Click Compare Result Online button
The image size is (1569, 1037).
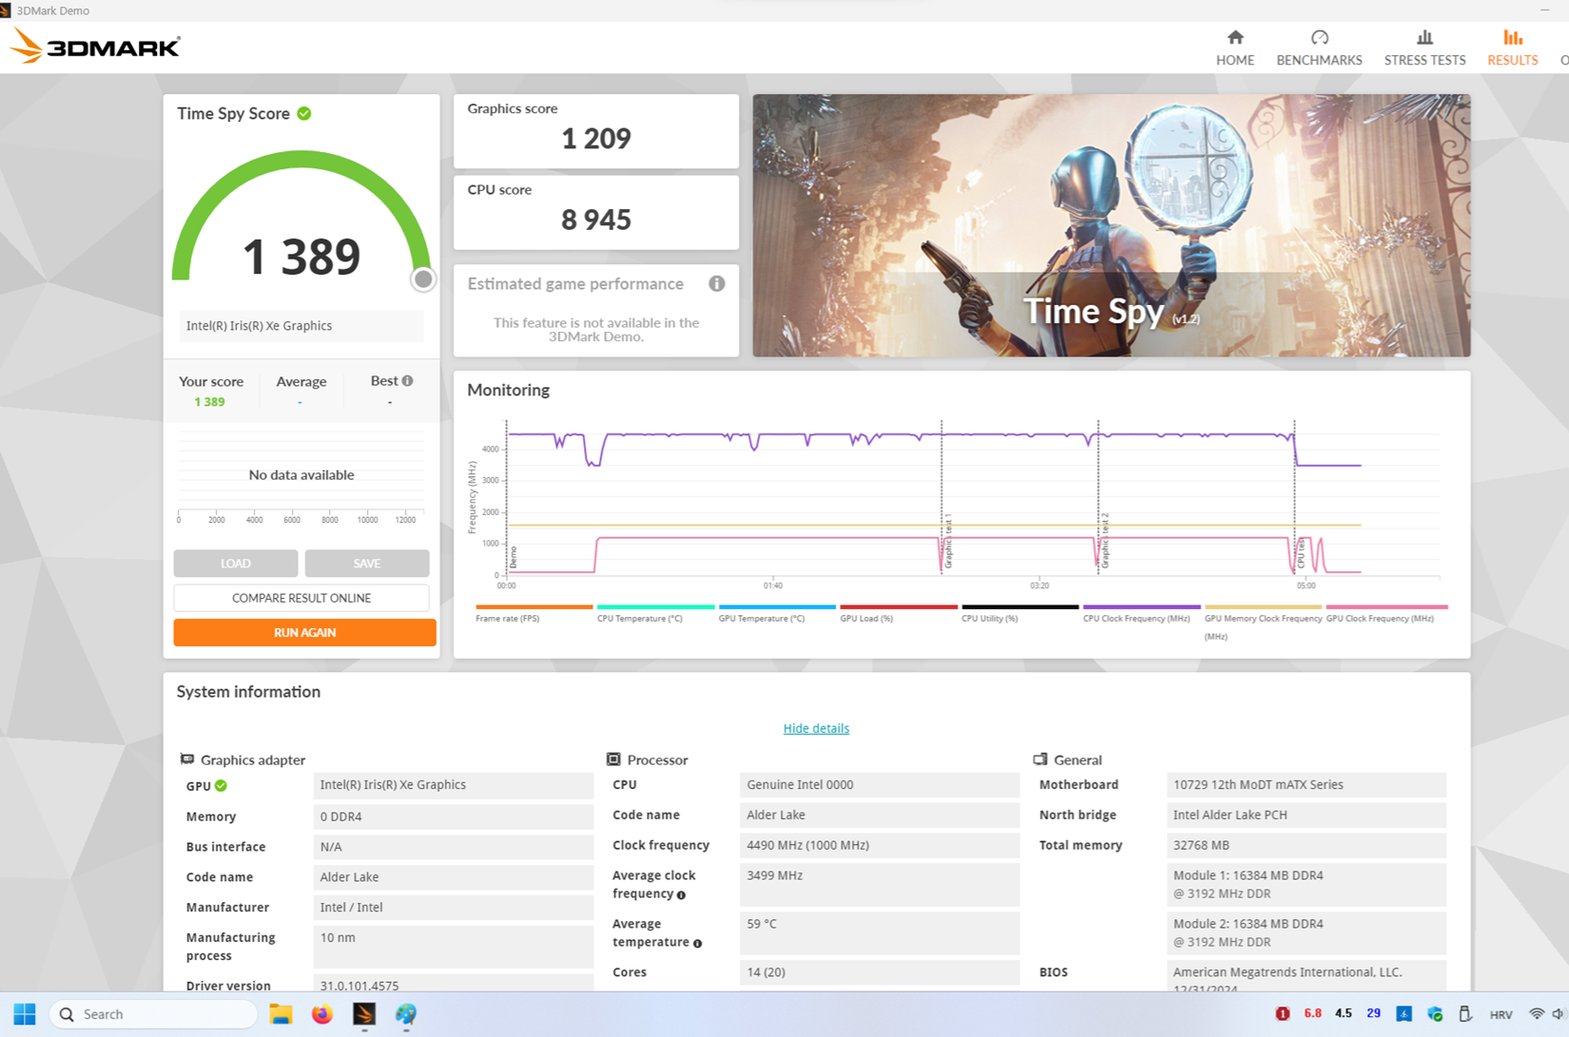301,598
